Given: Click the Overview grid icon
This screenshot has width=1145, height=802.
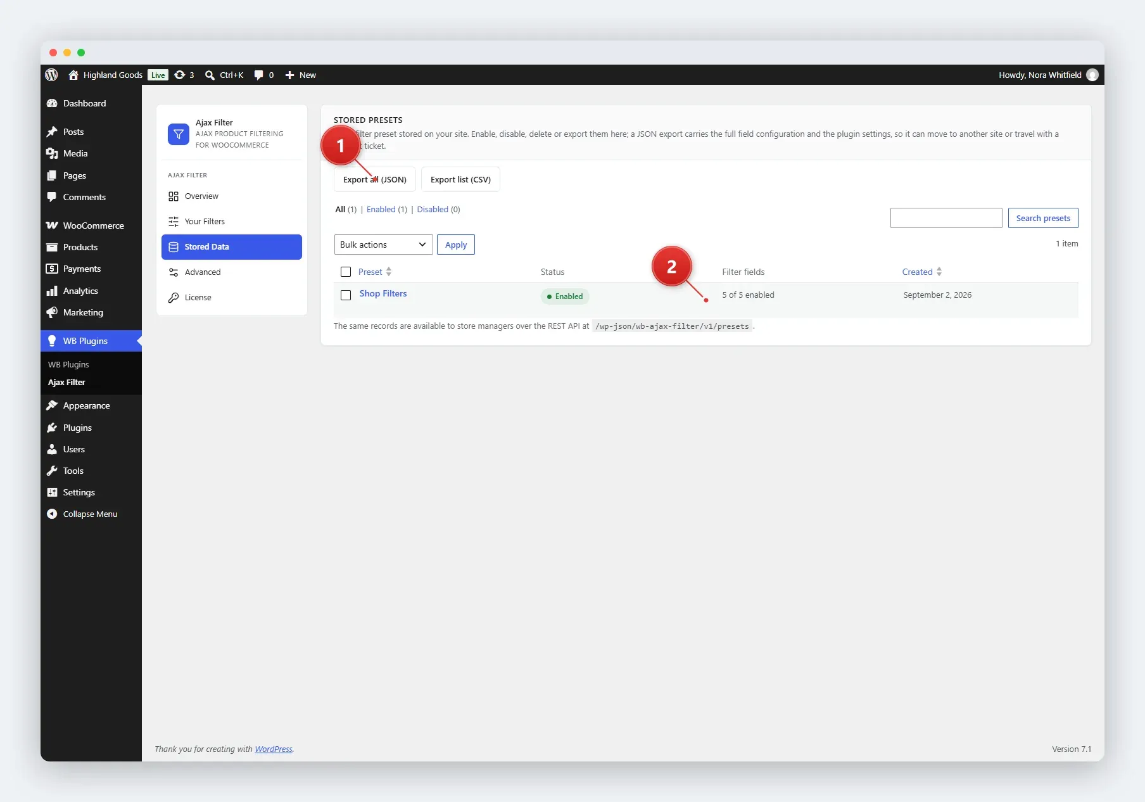Looking at the screenshot, I should point(174,196).
